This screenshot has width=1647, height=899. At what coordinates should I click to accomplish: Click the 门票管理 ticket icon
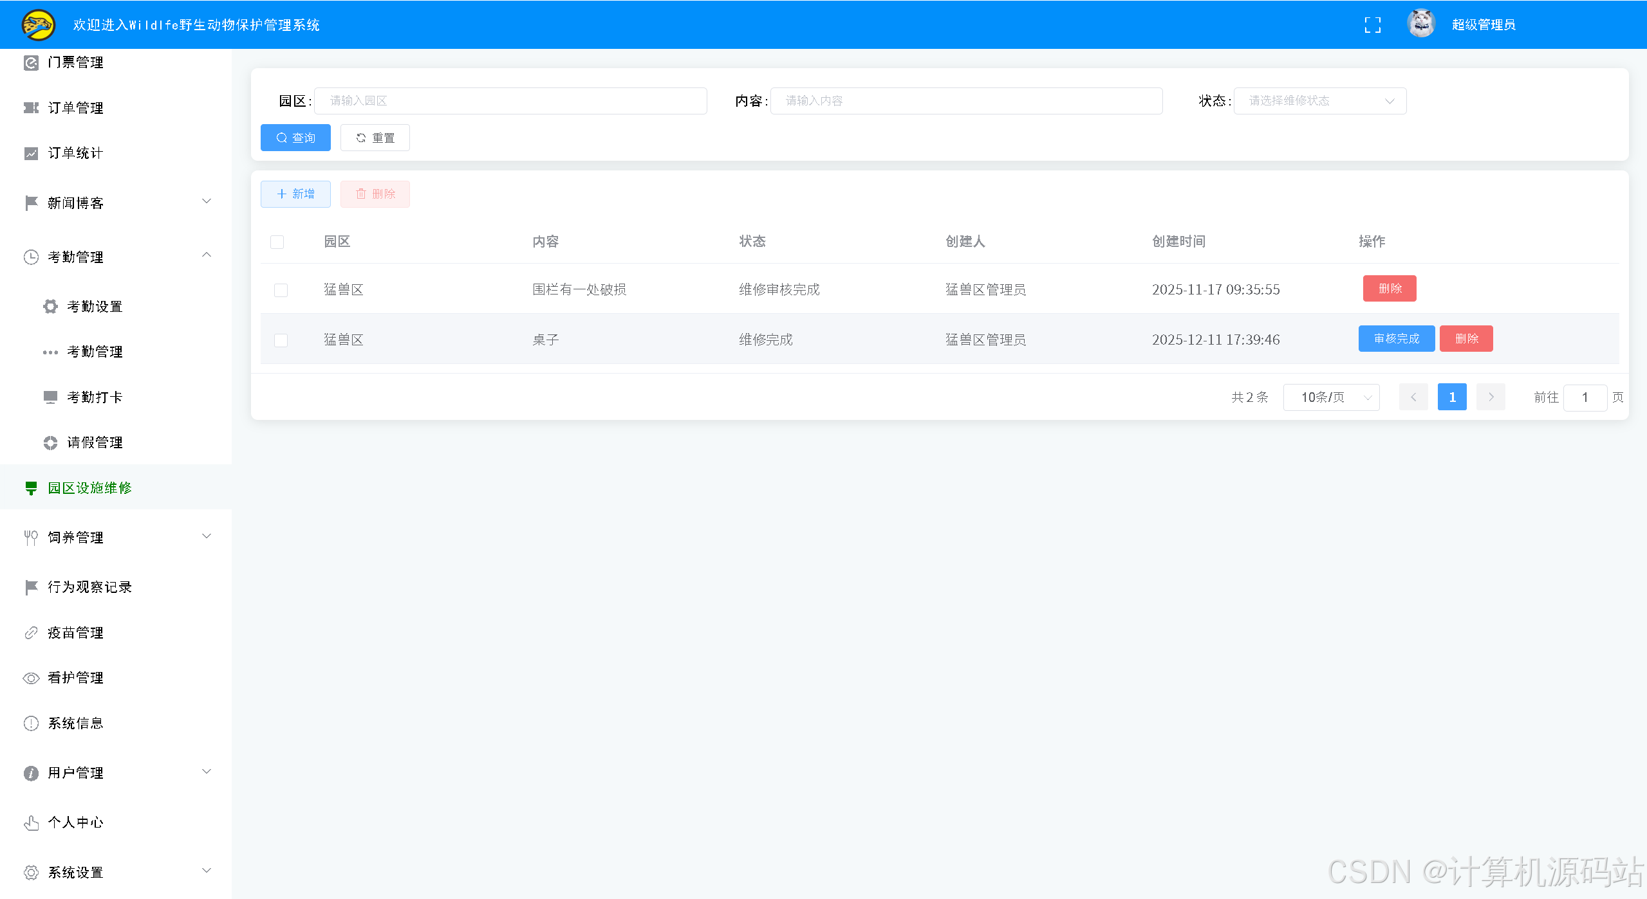31,62
